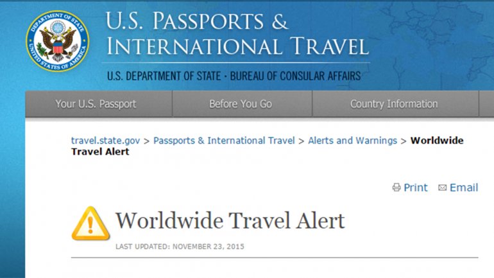Open the Before You Go menu
Viewport: 494px width, 278px height.
[242, 104]
